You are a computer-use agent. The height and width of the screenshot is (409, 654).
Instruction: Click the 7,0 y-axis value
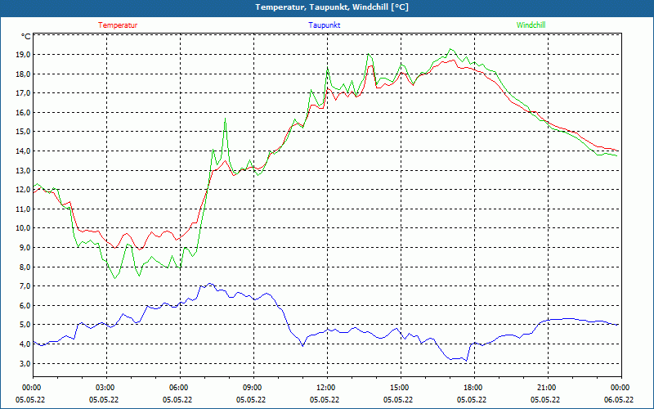[25, 285]
